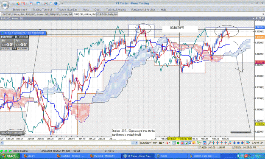Click the chart toolbar icon right of candlestick dropdown
The height and width of the screenshot is (159, 265).
coord(174,143)
